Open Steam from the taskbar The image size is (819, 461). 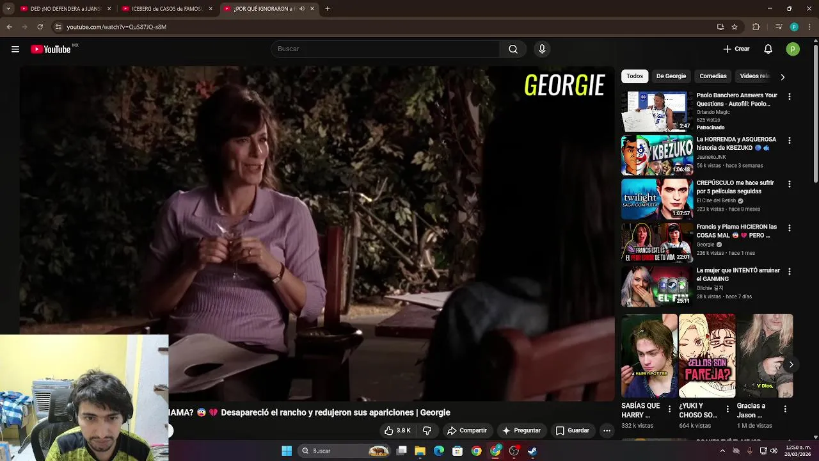[x=532, y=451]
